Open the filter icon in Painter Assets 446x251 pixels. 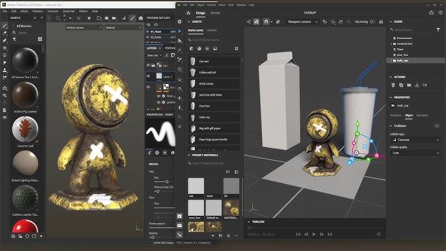coord(14,39)
